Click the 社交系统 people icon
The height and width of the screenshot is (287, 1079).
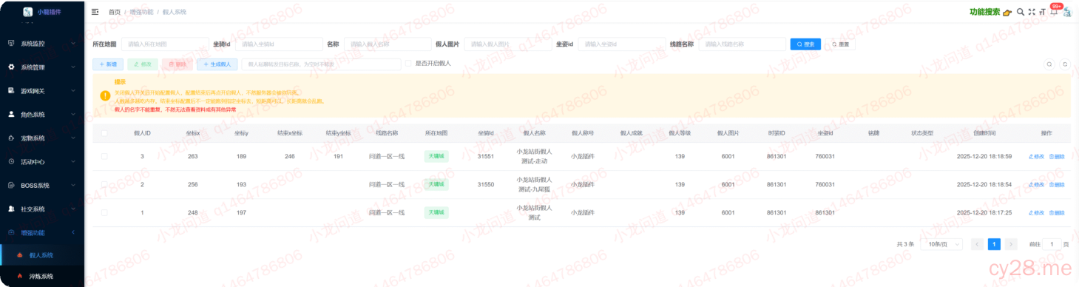coord(11,209)
